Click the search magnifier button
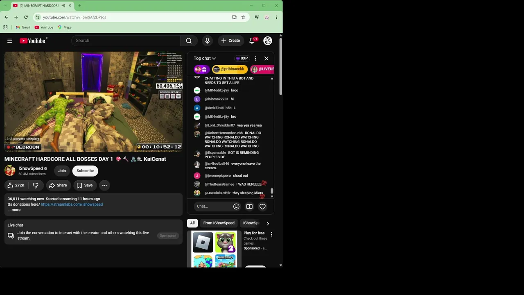 (189, 41)
